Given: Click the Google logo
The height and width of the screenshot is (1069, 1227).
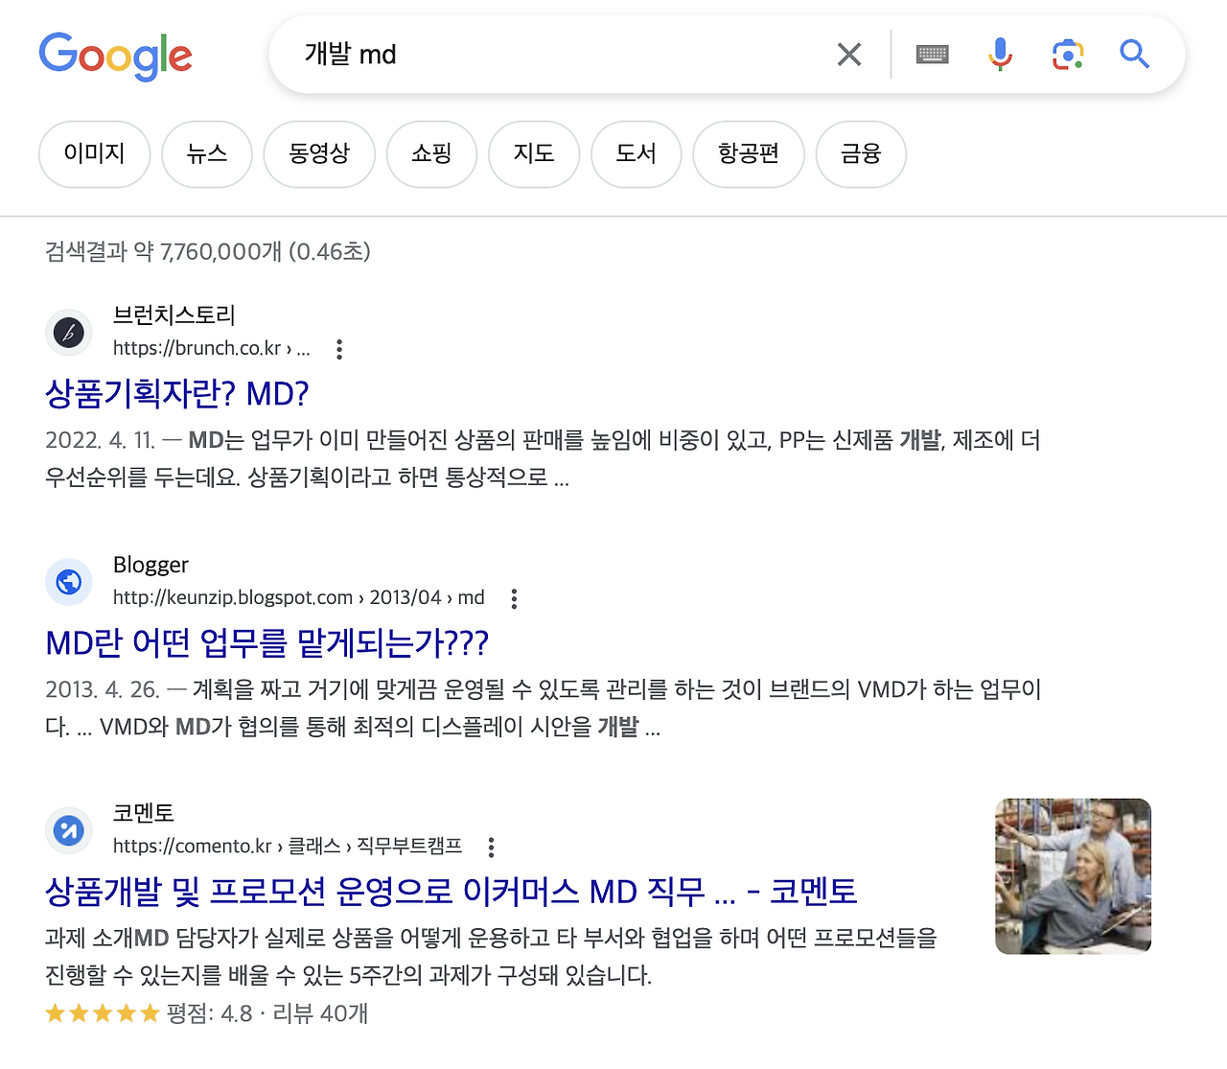Looking at the screenshot, I should tap(115, 56).
